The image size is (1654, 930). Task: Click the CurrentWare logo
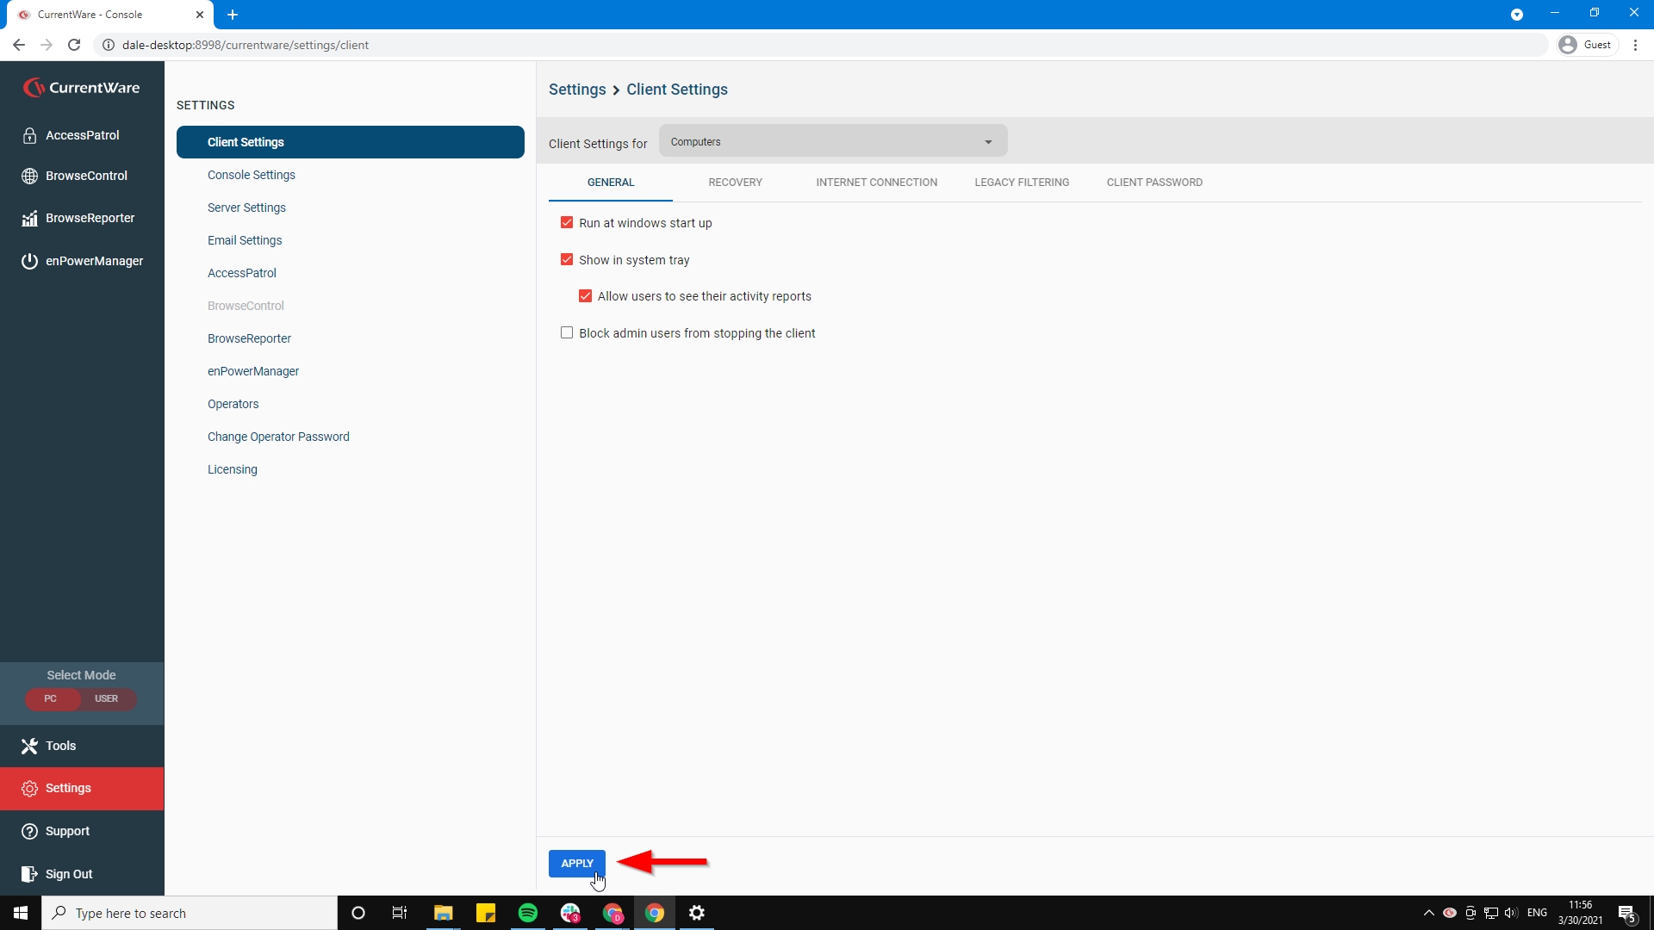(81, 88)
